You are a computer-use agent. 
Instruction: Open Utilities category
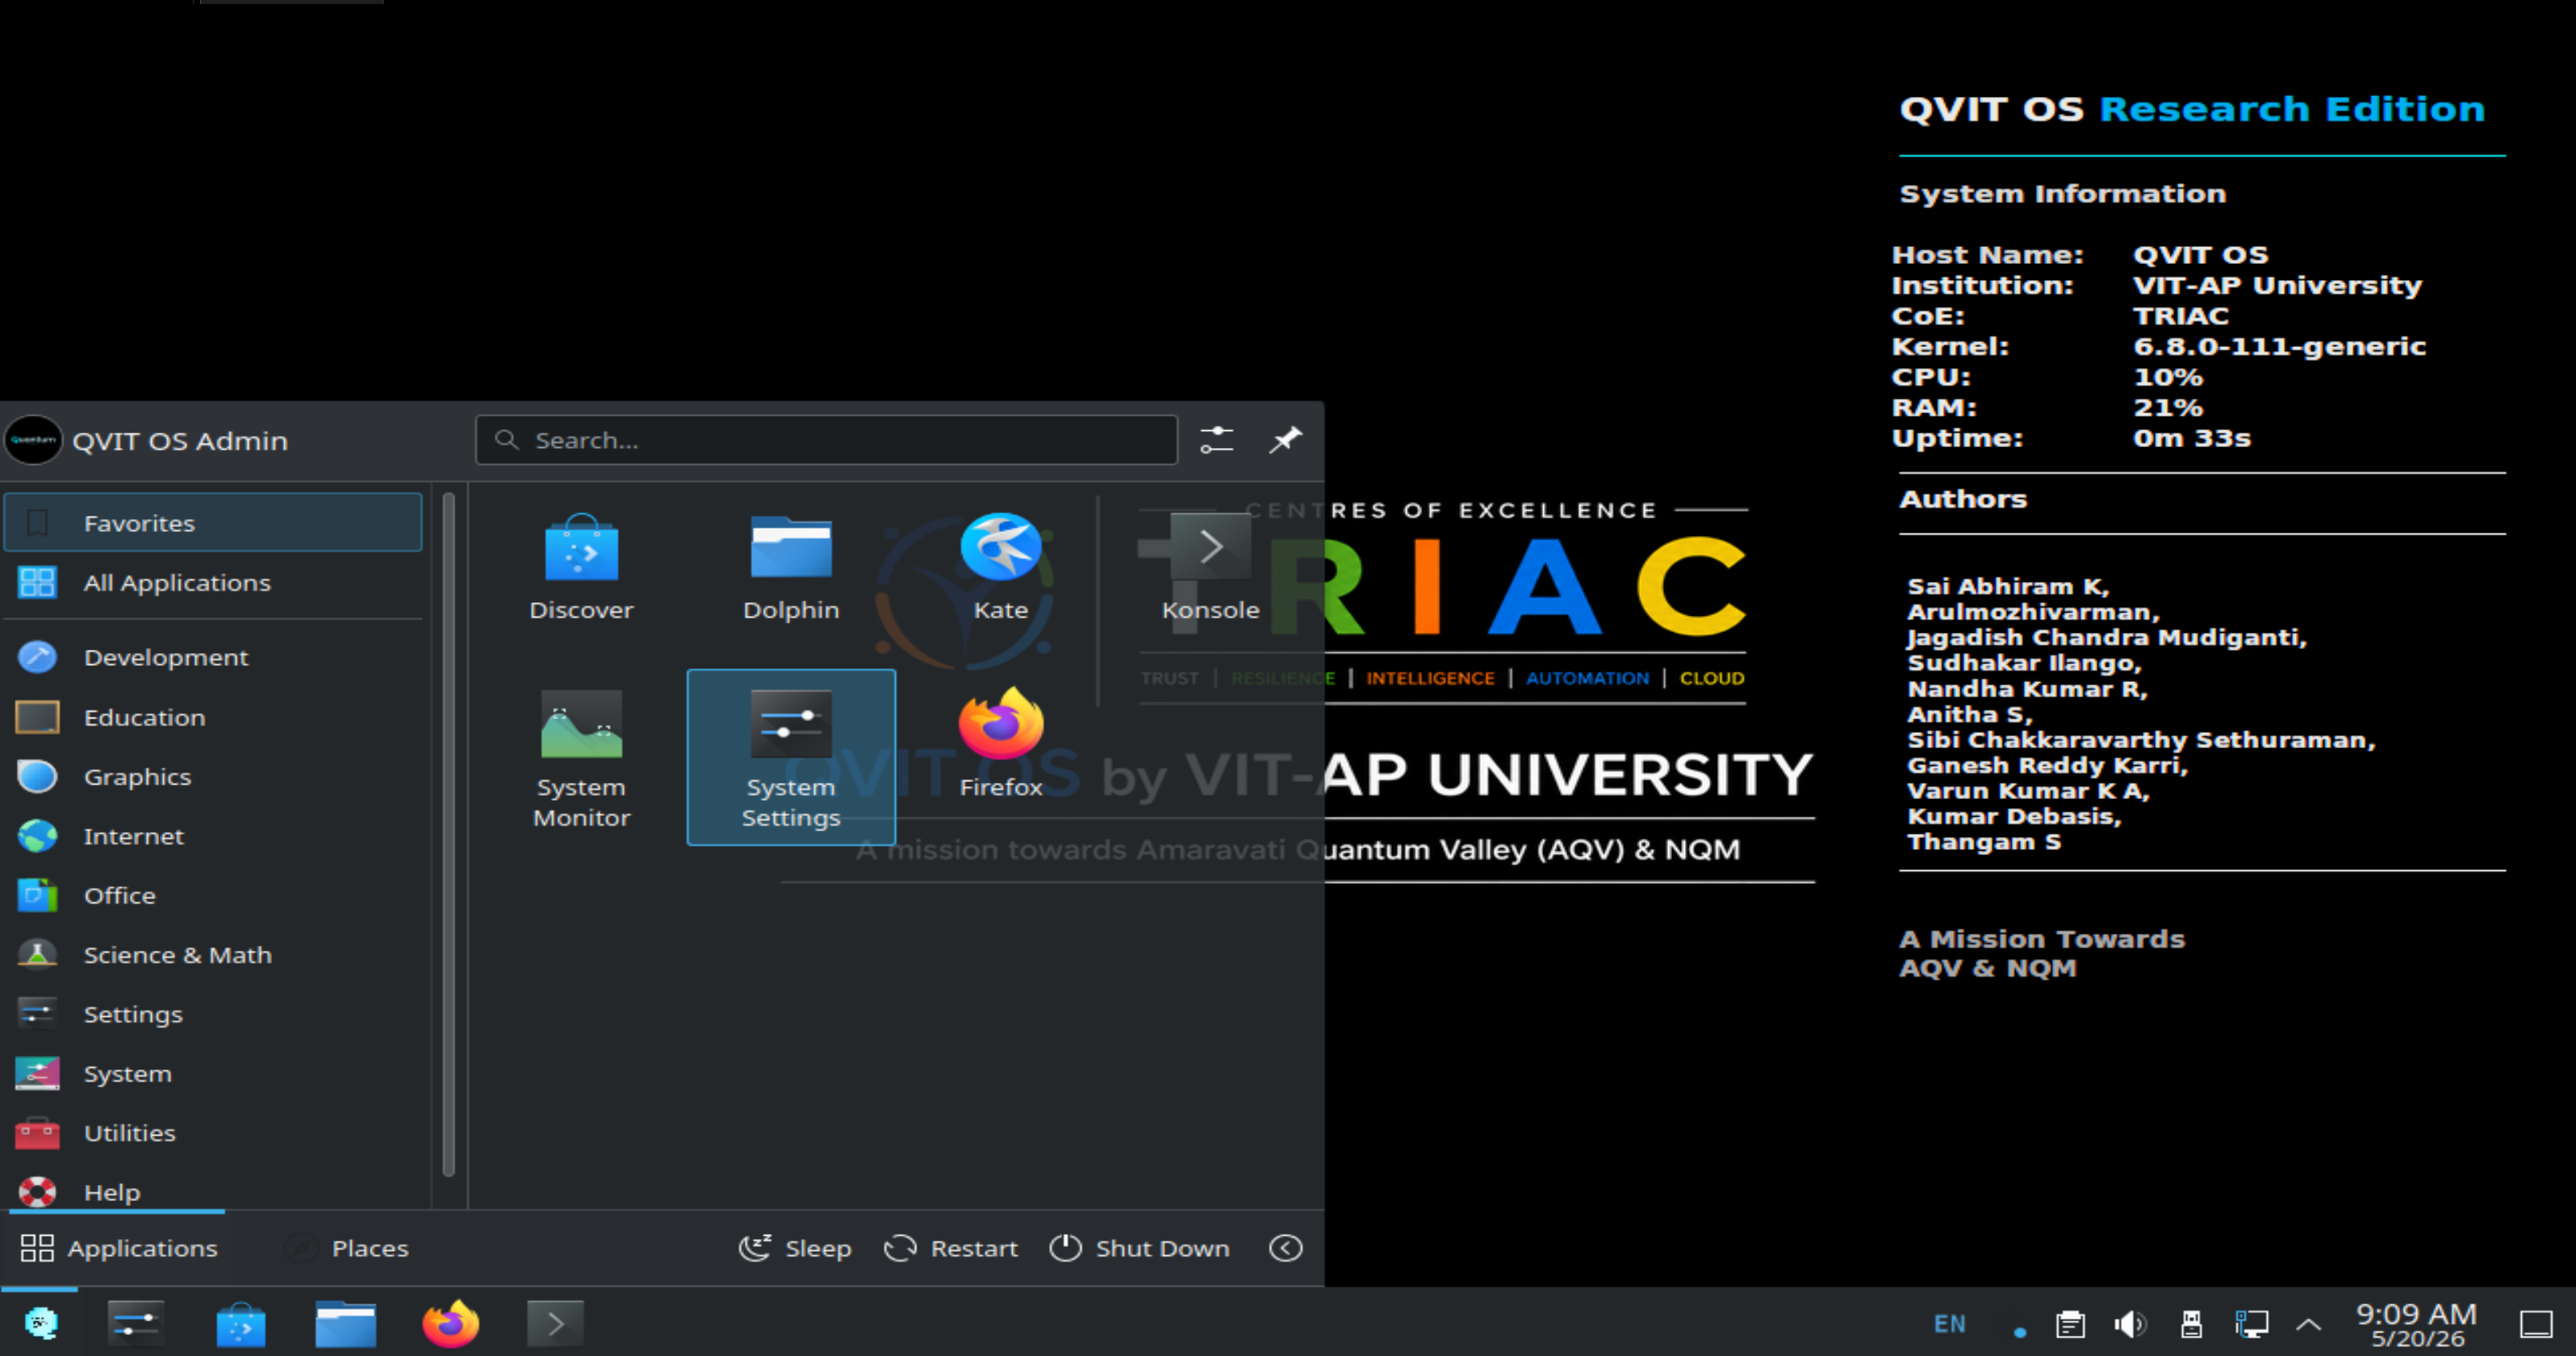[213, 1133]
